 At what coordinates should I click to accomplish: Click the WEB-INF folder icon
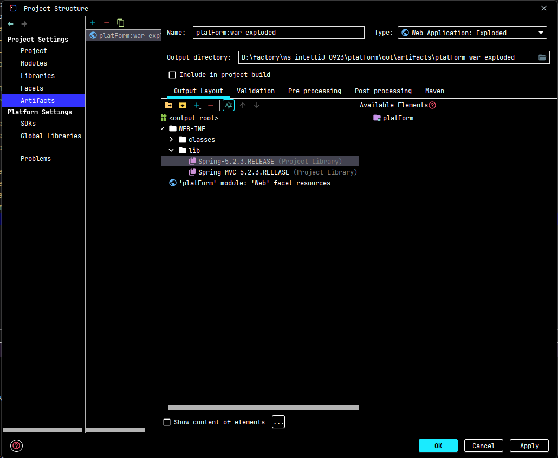pyautogui.click(x=173, y=128)
